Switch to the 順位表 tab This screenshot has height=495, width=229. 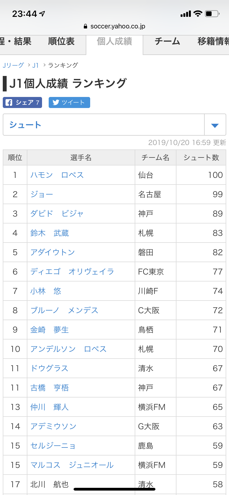pos(61,42)
